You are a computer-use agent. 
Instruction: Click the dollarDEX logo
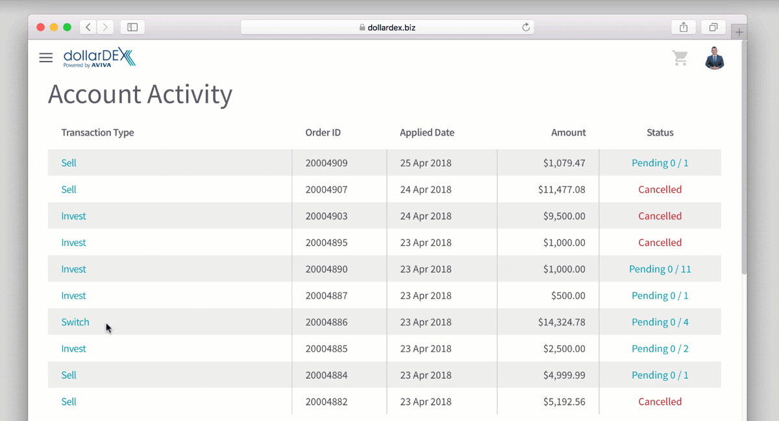99,58
